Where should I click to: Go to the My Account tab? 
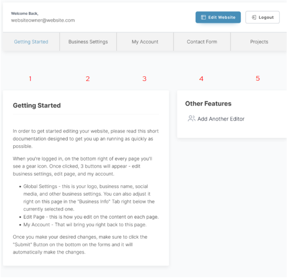[x=145, y=42]
